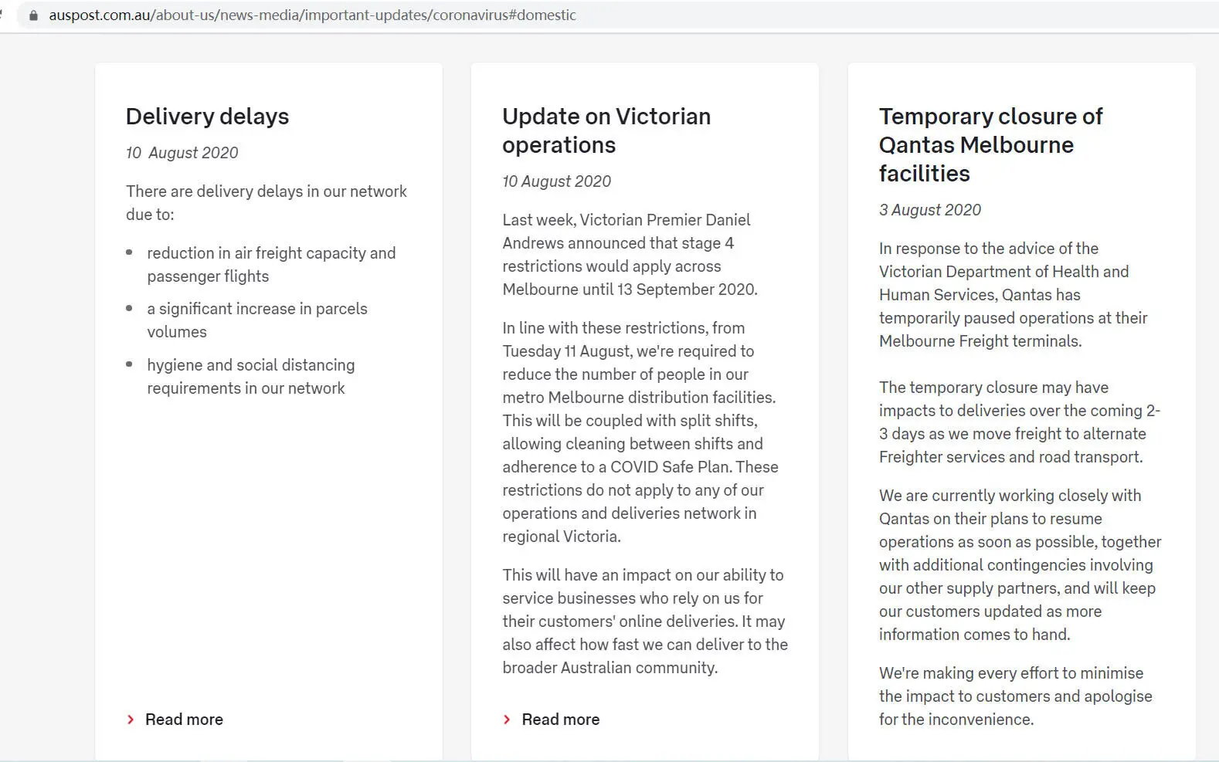1219x762 pixels.
Task: Click the air freight capacity bullet point
Action: (271, 265)
